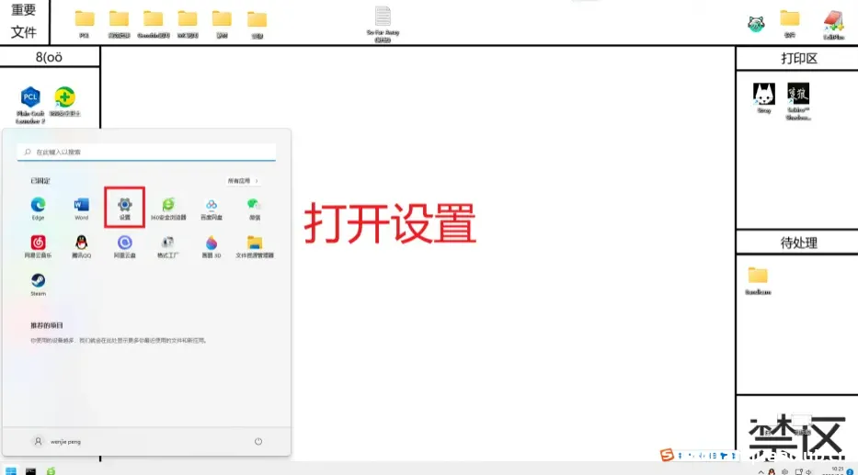
Task: Select the folder left of EditPlus
Action: (x=790, y=24)
